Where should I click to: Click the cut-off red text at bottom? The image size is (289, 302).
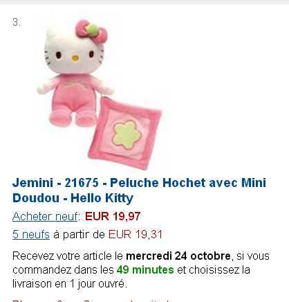(91, 301)
